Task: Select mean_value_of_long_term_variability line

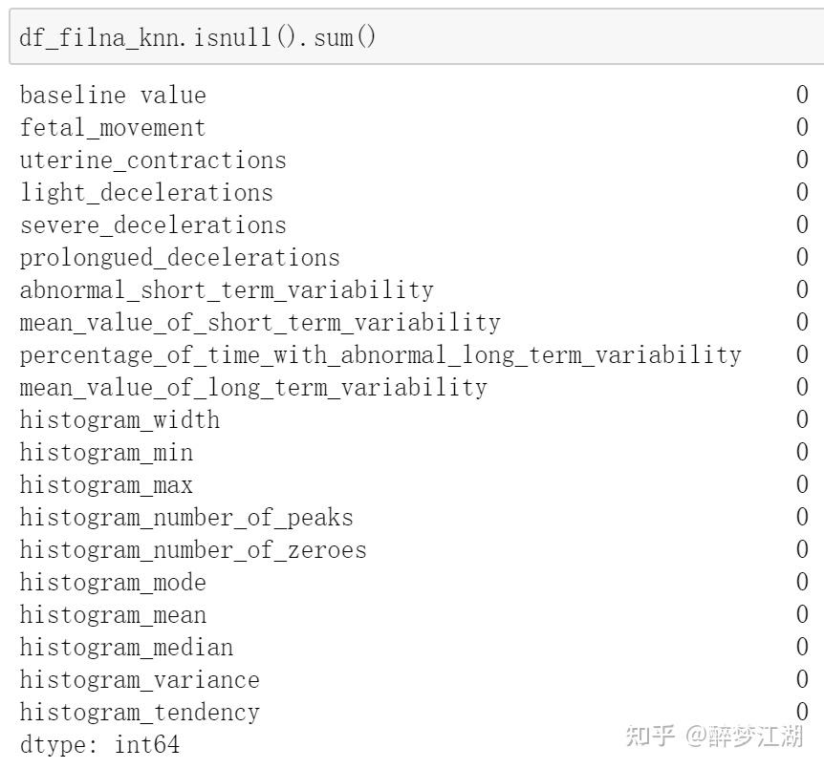Action: tap(414, 388)
